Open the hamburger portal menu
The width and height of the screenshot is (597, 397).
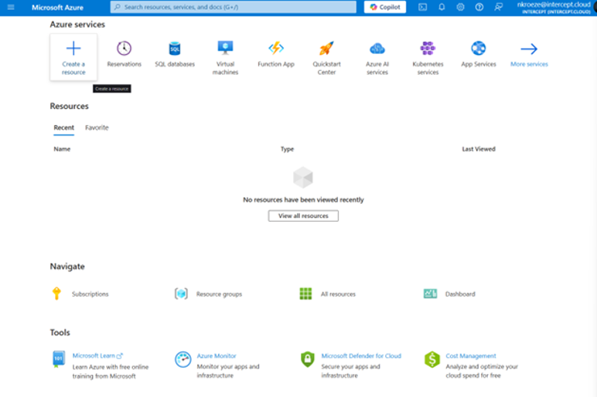point(11,7)
